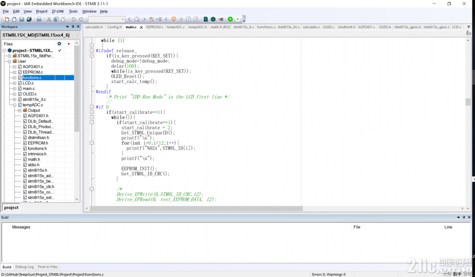Toggle a breakpoint via toolbar icon
This screenshot has height=277, width=475.
221,19
